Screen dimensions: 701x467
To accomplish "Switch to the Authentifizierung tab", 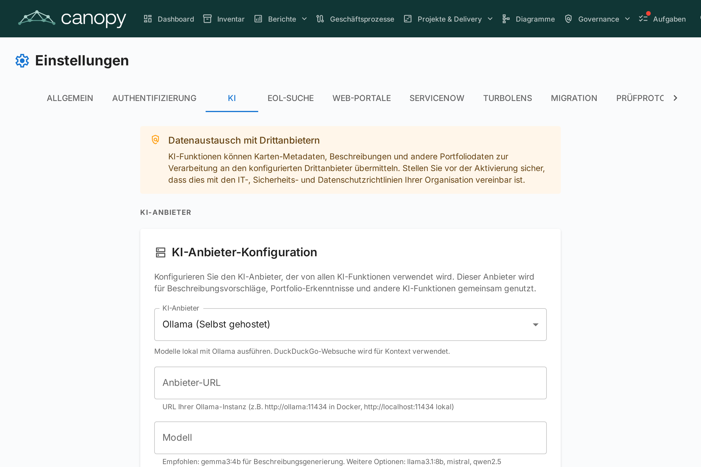I will pos(155,98).
